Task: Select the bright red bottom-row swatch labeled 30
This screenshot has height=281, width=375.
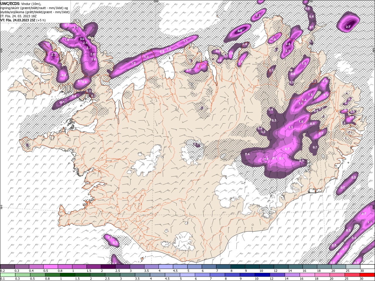Action: tap(367, 275)
